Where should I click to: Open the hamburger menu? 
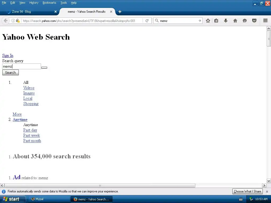click(x=265, y=21)
